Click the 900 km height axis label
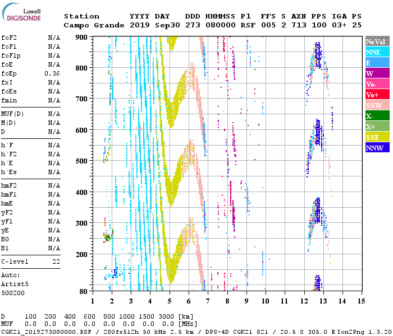The height and width of the screenshot is (336, 393). coord(81,38)
